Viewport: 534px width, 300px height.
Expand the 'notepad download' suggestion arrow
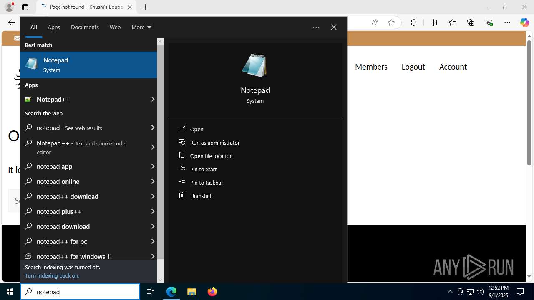pos(152,226)
